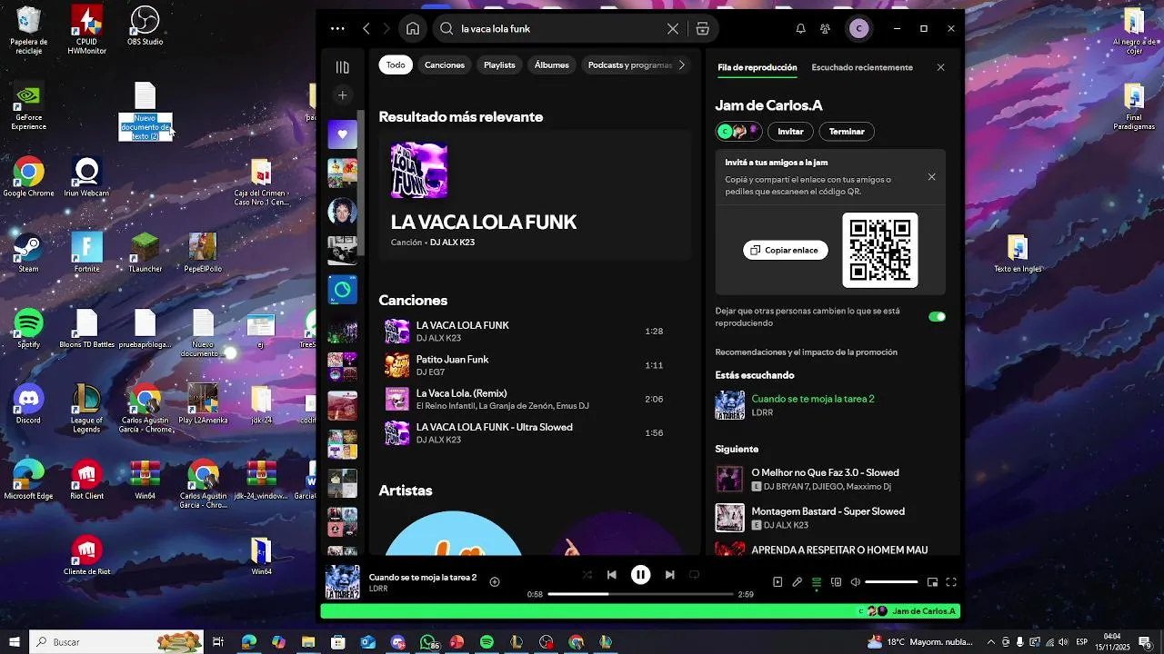1164x654 pixels.
Task: Select the Canciones filter chip
Action: click(x=445, y=65)
